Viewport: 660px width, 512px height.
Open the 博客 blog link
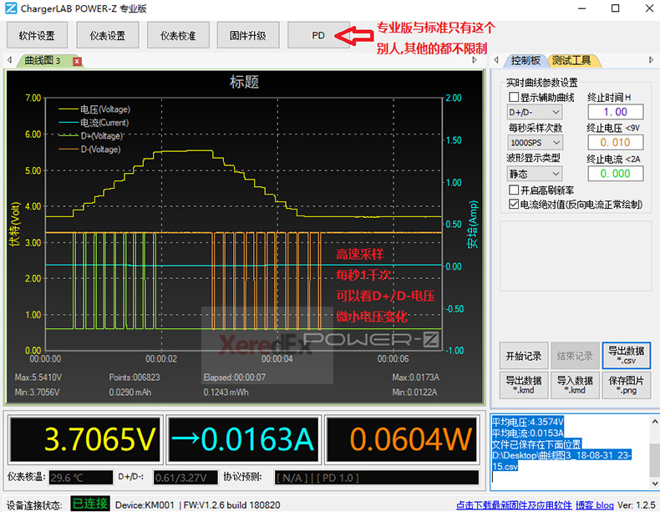pos(594,504)
